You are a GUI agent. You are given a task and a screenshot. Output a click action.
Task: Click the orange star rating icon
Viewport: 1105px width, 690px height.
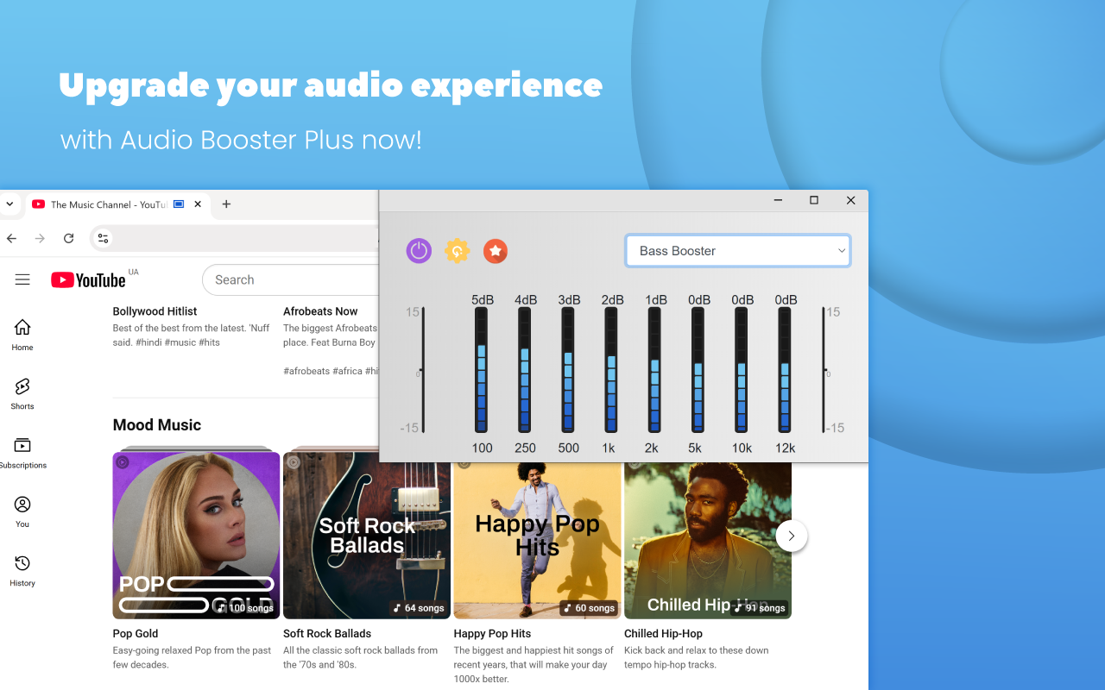click(496, 251)
